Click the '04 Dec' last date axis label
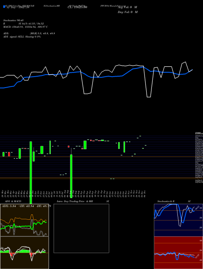Viewport: 203px width, 269px height. pos(145,194)
